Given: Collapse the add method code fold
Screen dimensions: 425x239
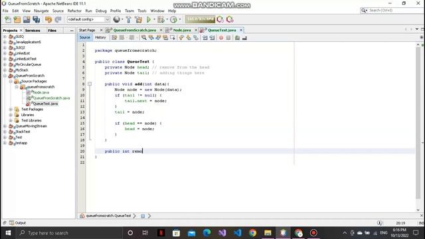Looking at the screenshot, I should pyautogui.click(x=90, y=84).
